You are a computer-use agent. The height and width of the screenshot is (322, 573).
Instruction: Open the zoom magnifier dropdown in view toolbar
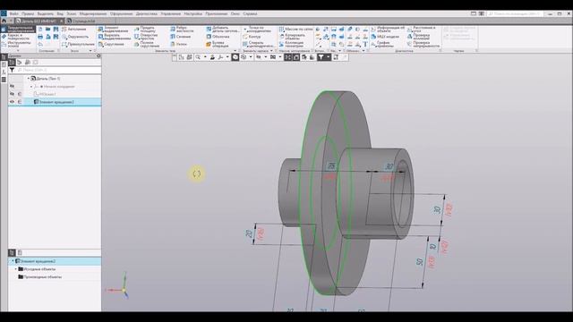tap(205, 57)
